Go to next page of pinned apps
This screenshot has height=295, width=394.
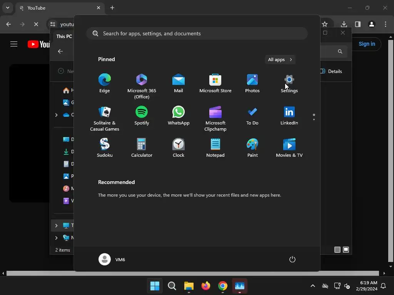(x=314, y=119)
